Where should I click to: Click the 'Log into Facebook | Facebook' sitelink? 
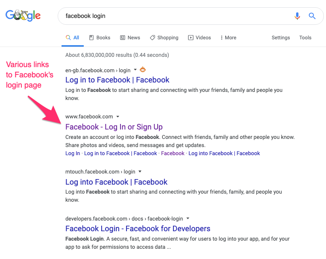point(224,153)
